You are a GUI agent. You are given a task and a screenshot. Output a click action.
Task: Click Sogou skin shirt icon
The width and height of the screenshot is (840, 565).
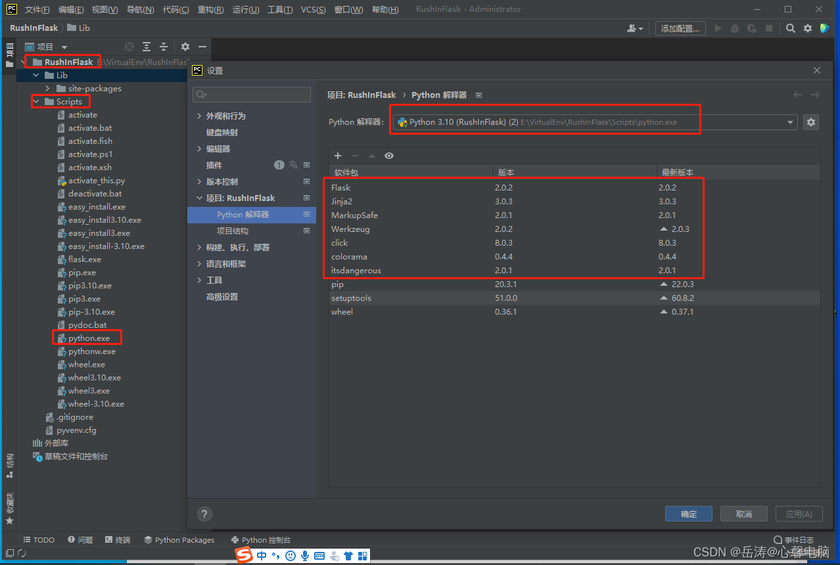pyautogui.click(x=348, y=556)
